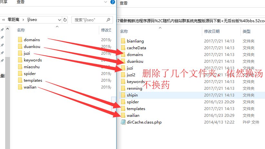Select cacheData folder icon in right window
Screen dimensions: 265x149
(x=123, y=48)
